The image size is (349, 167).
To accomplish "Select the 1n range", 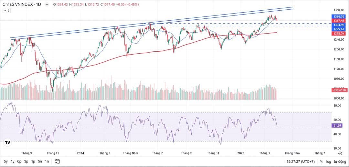I will (x=47, y=161).
